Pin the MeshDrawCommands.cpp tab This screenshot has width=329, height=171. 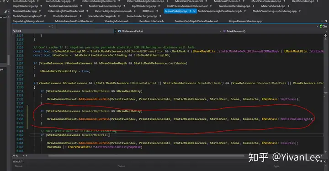click(124, 6)
